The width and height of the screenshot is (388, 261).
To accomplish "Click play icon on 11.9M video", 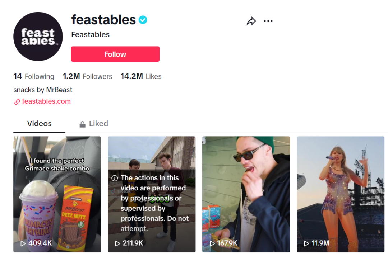I will 306,243.
